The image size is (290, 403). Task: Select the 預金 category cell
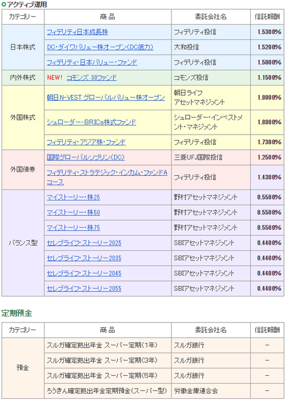[23, 368]
